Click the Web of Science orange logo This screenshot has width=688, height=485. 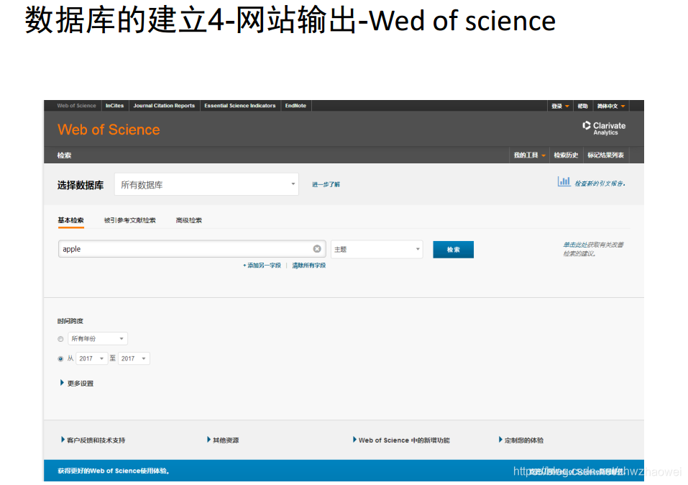click(109, 130)
